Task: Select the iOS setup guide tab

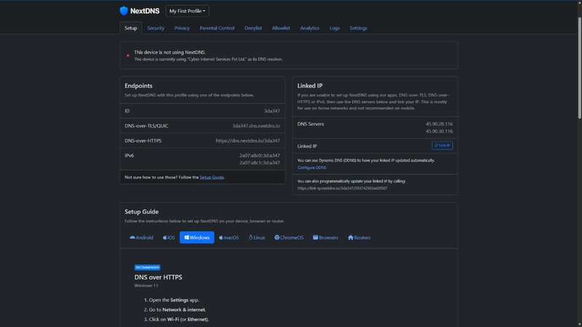Action: tap(169, 237)
